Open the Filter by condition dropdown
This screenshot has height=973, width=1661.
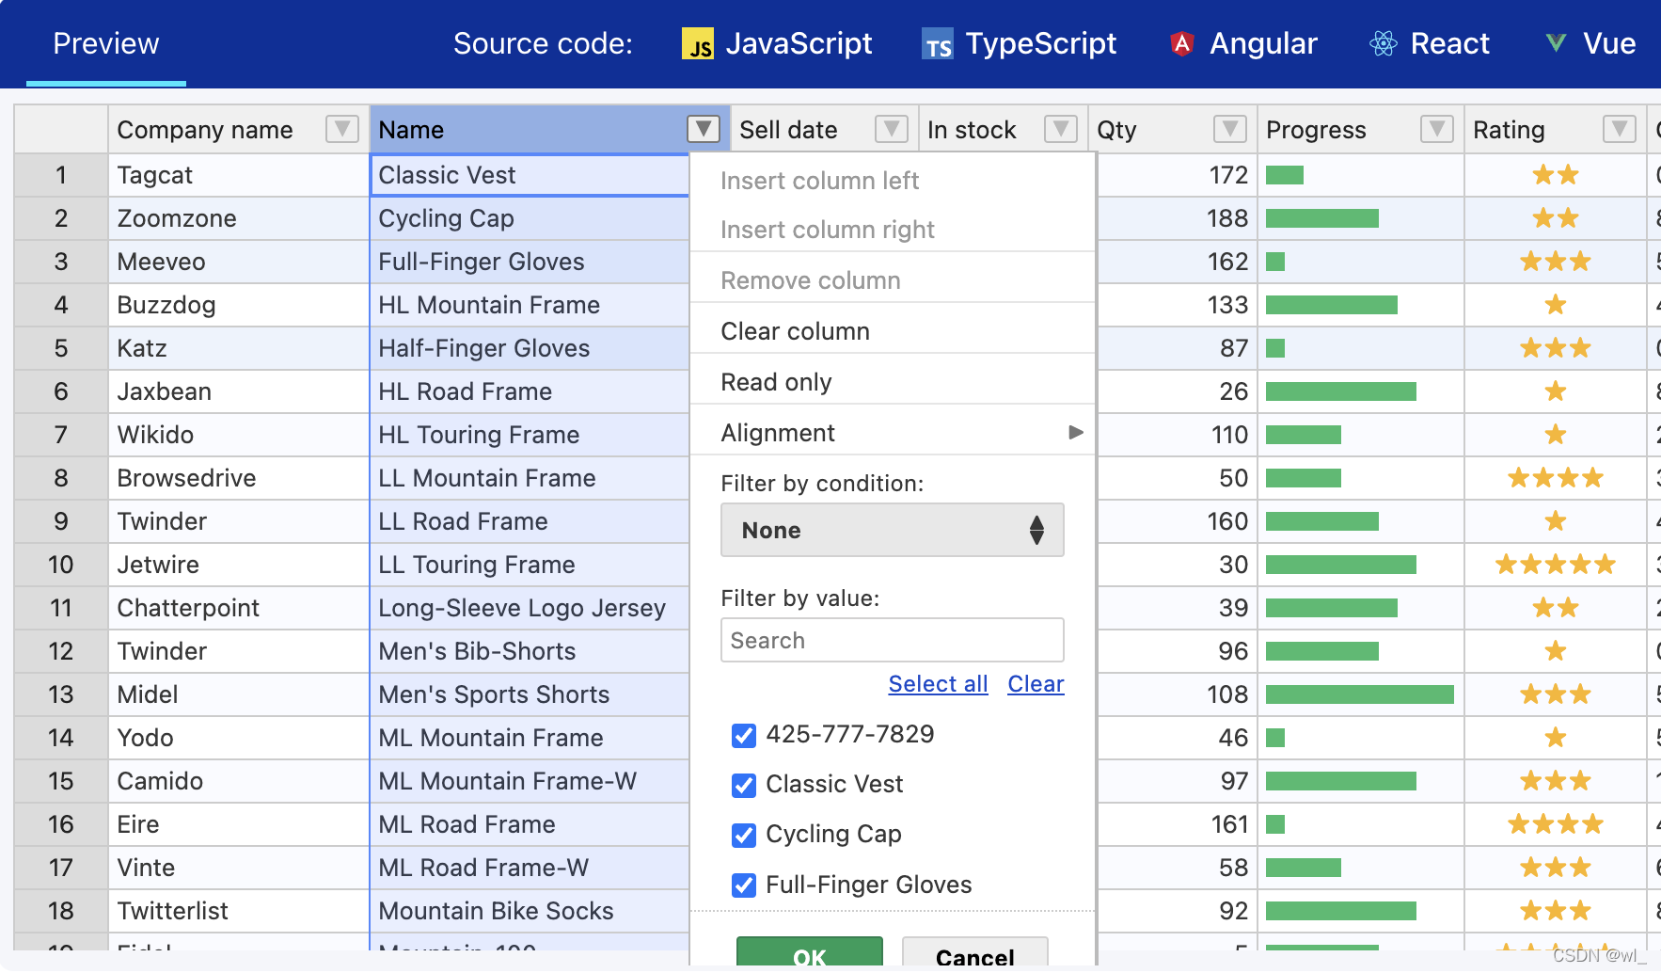tap(892, 530)
